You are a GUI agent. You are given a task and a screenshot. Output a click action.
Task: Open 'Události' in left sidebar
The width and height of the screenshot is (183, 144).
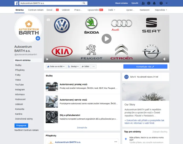19,104
